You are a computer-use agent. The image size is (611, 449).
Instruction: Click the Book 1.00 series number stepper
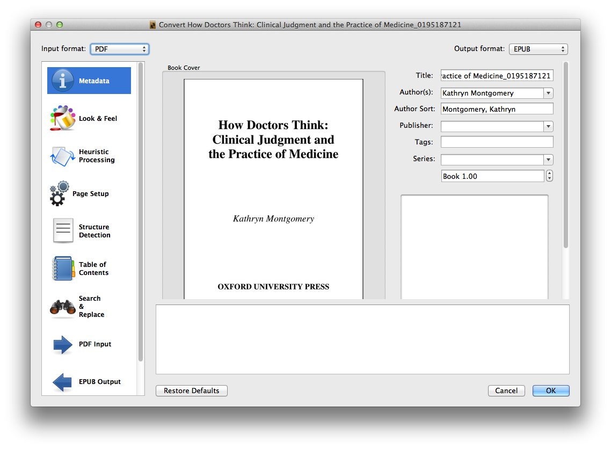point(549,176)
